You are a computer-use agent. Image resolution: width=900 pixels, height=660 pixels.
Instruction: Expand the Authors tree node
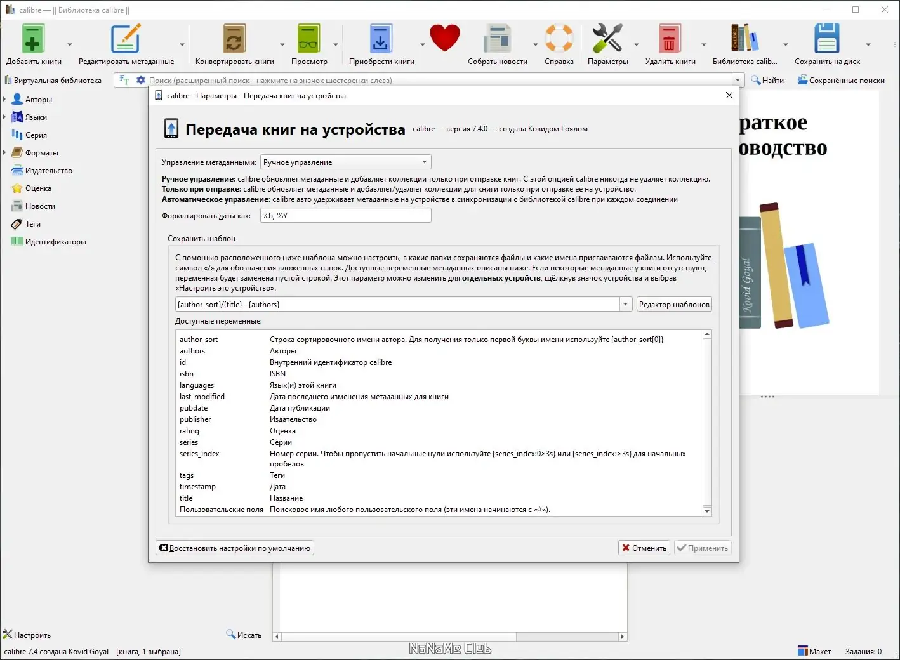(4, 100)
